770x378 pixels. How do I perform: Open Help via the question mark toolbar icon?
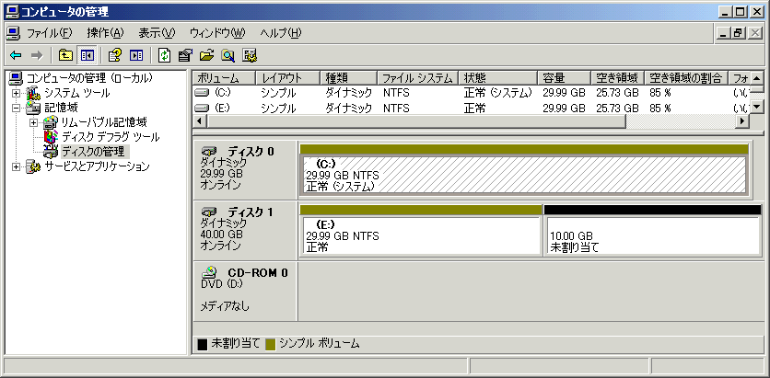click(114, 55)
